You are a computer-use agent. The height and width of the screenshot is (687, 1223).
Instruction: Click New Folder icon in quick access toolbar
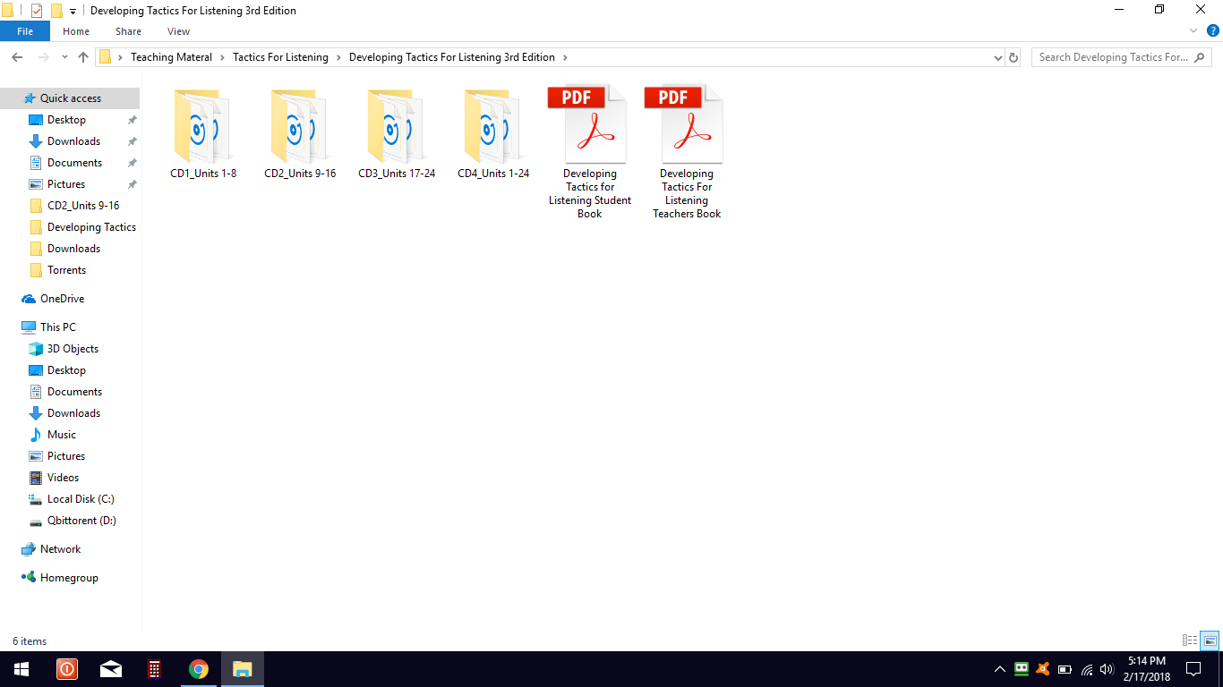coord(56,11)
